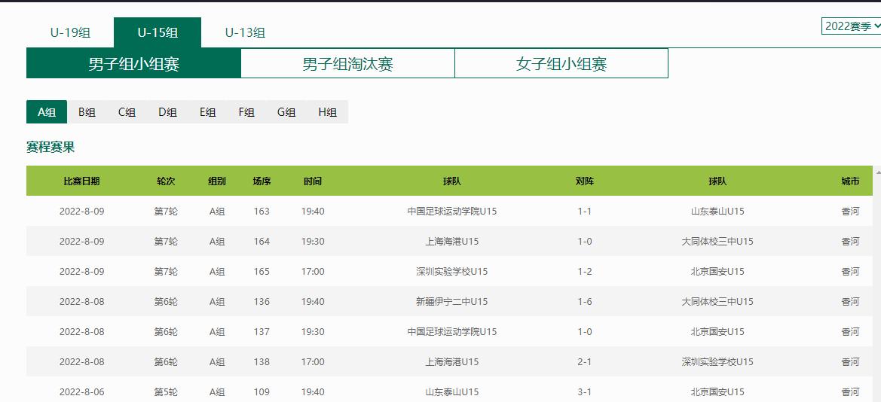The image size is (881, 402).
Task: Select group H组 button
Action: (x=328, y=111)
